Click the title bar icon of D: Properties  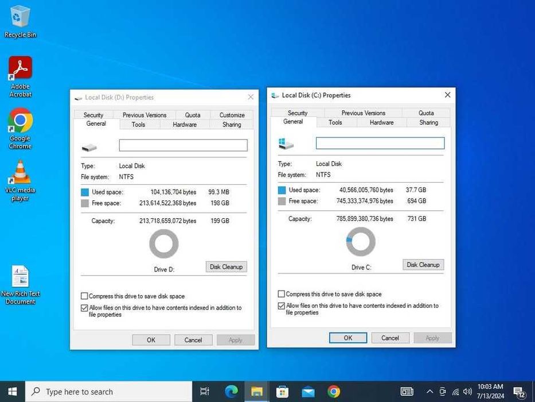click(x=79, y=98)
